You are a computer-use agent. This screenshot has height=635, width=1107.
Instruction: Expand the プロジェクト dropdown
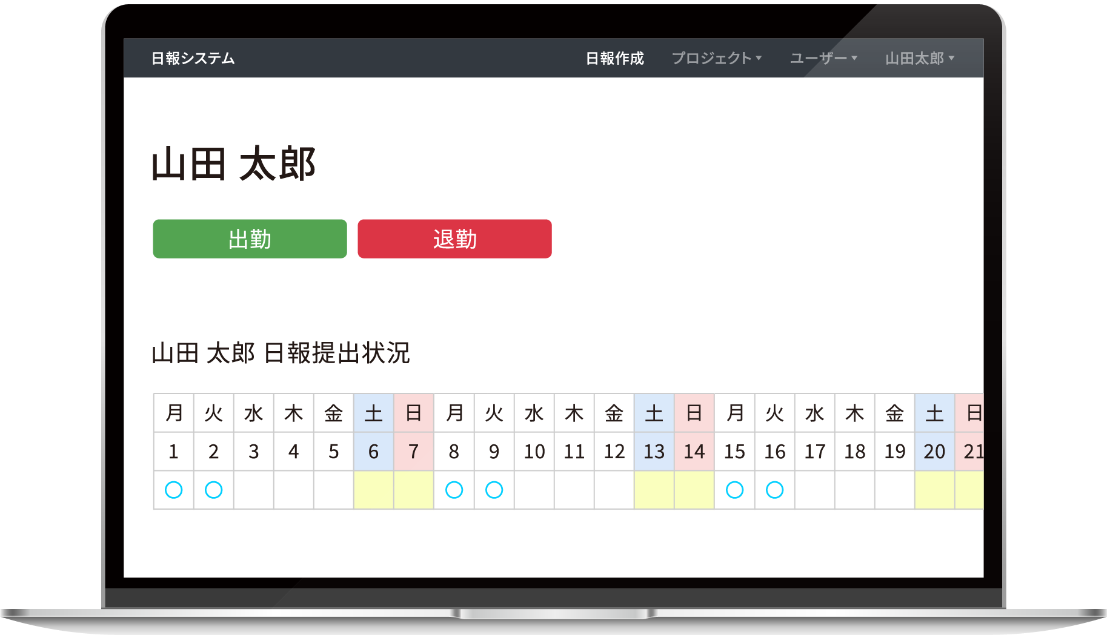click(716, 58)
